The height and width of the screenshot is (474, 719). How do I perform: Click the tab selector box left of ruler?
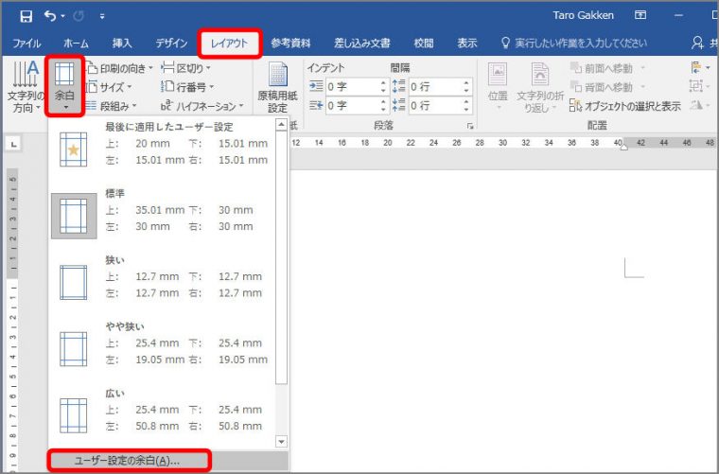tap(14, 145)
